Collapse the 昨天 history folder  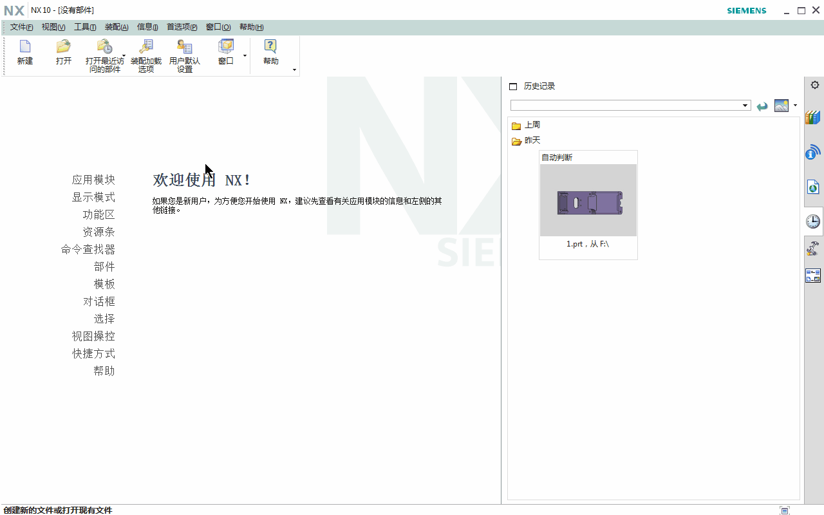click(516, 141)
